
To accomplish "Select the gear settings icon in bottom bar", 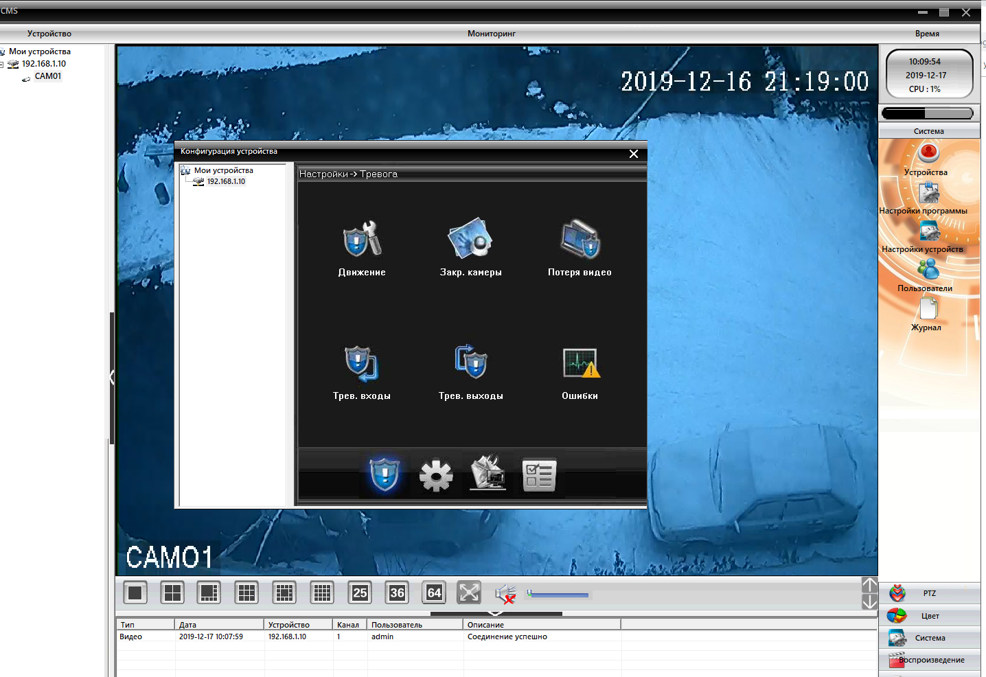I will pos(436,475).
